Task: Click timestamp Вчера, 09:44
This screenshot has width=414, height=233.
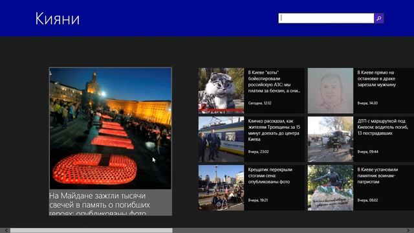Action: click(x=367, y=151)
